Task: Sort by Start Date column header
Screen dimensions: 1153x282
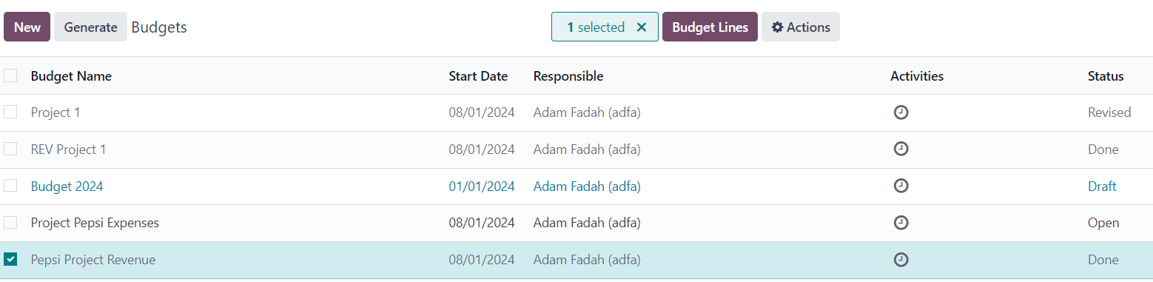Action: (478, 76)
